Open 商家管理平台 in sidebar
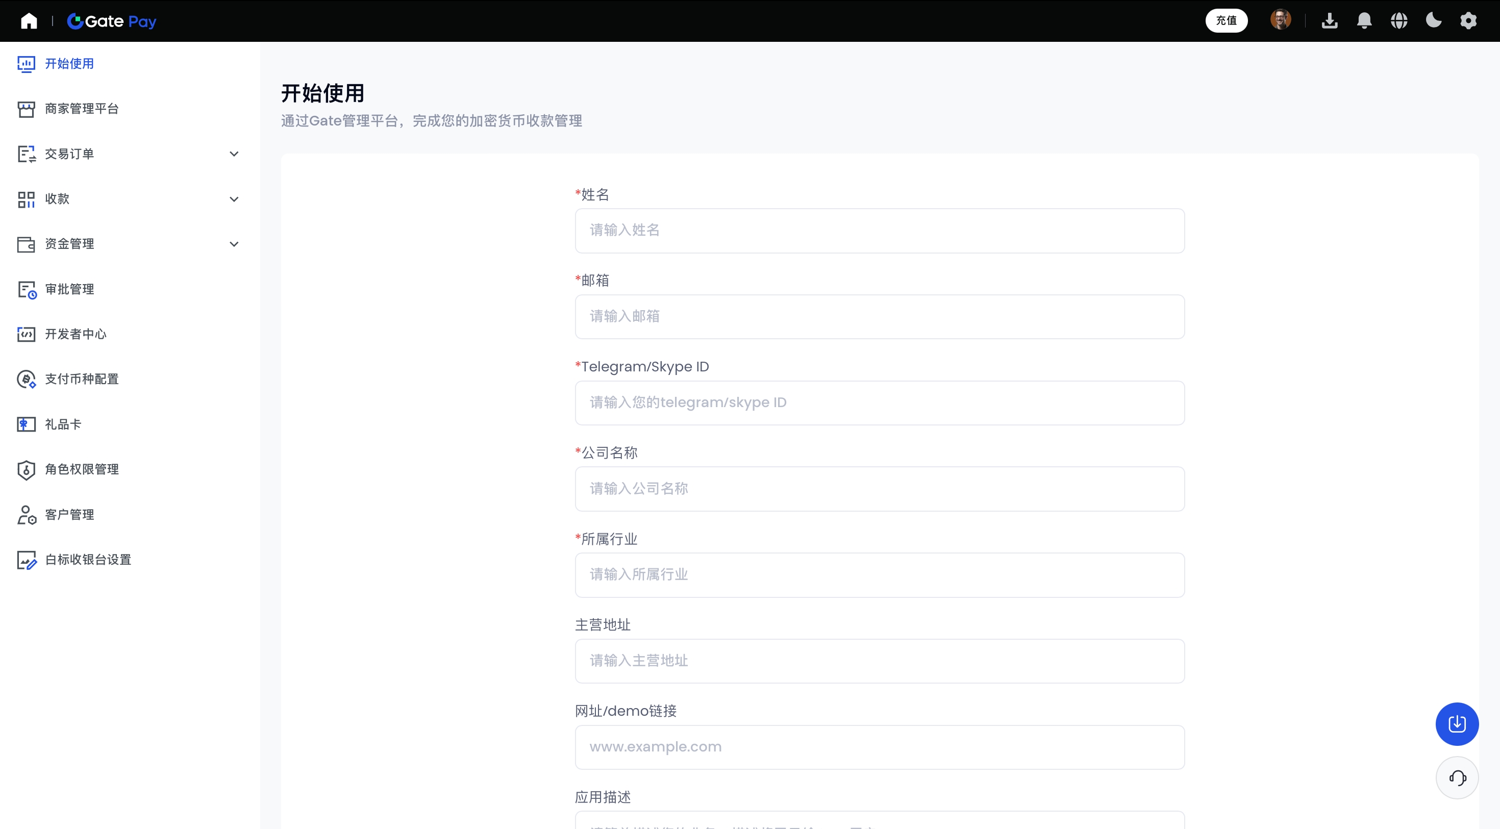The width and height of the screenshot is (1500, 829). 82,109
